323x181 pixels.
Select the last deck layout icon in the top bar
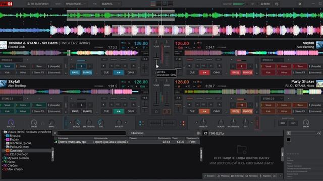tap(171, 4)
